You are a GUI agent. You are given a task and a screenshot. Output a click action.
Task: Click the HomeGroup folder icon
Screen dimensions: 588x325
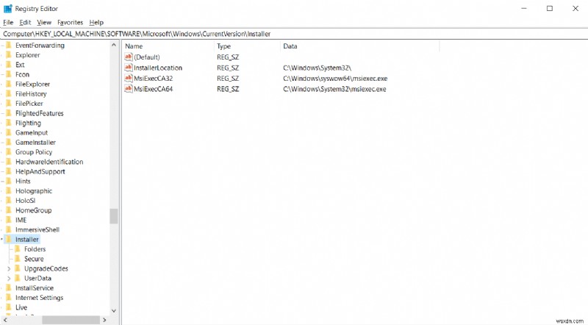pos(9,210)
